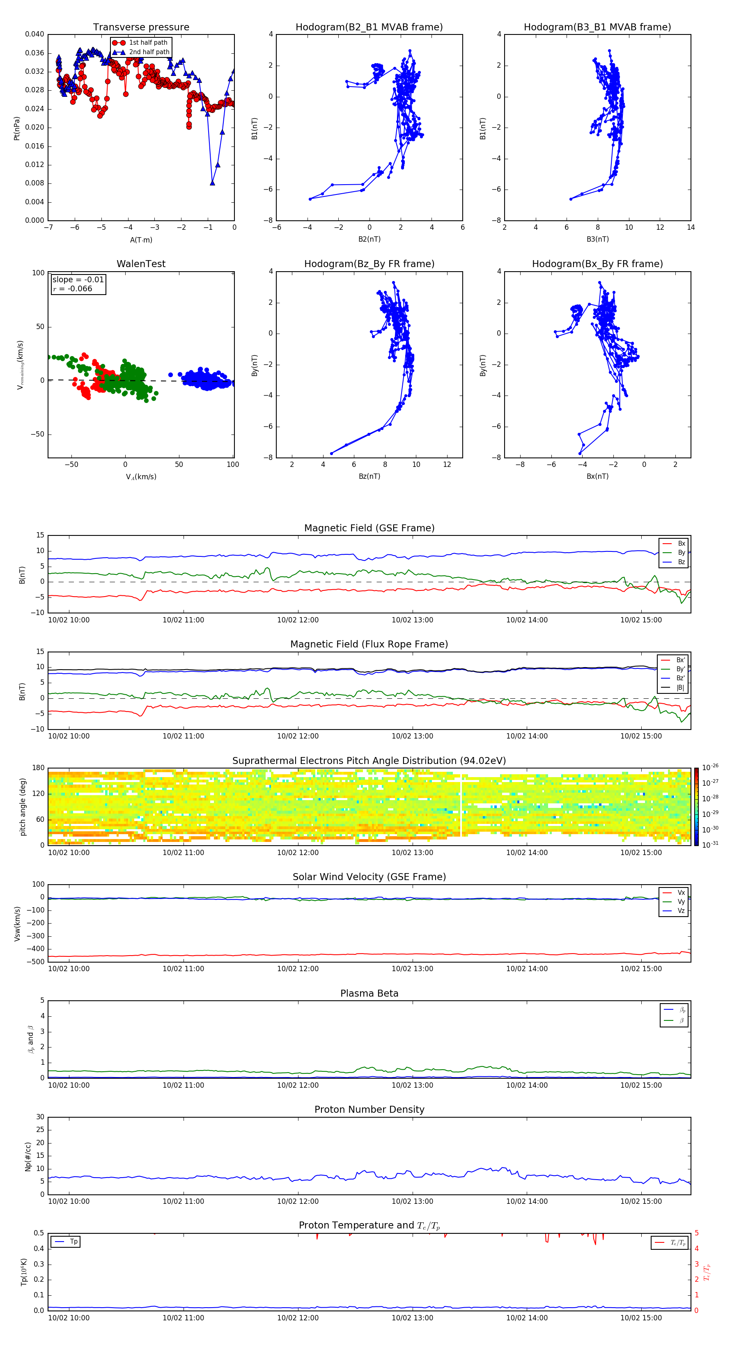Click the 'Vz' velocity legend entry
This screenshot has width=739, height=1354.
pos(674,910)
